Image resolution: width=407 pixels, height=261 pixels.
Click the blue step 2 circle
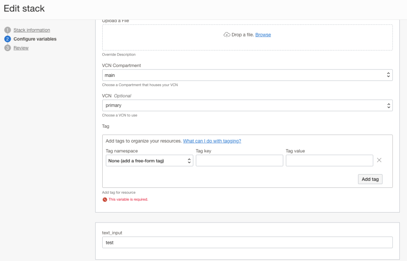(x=7, y=39)
